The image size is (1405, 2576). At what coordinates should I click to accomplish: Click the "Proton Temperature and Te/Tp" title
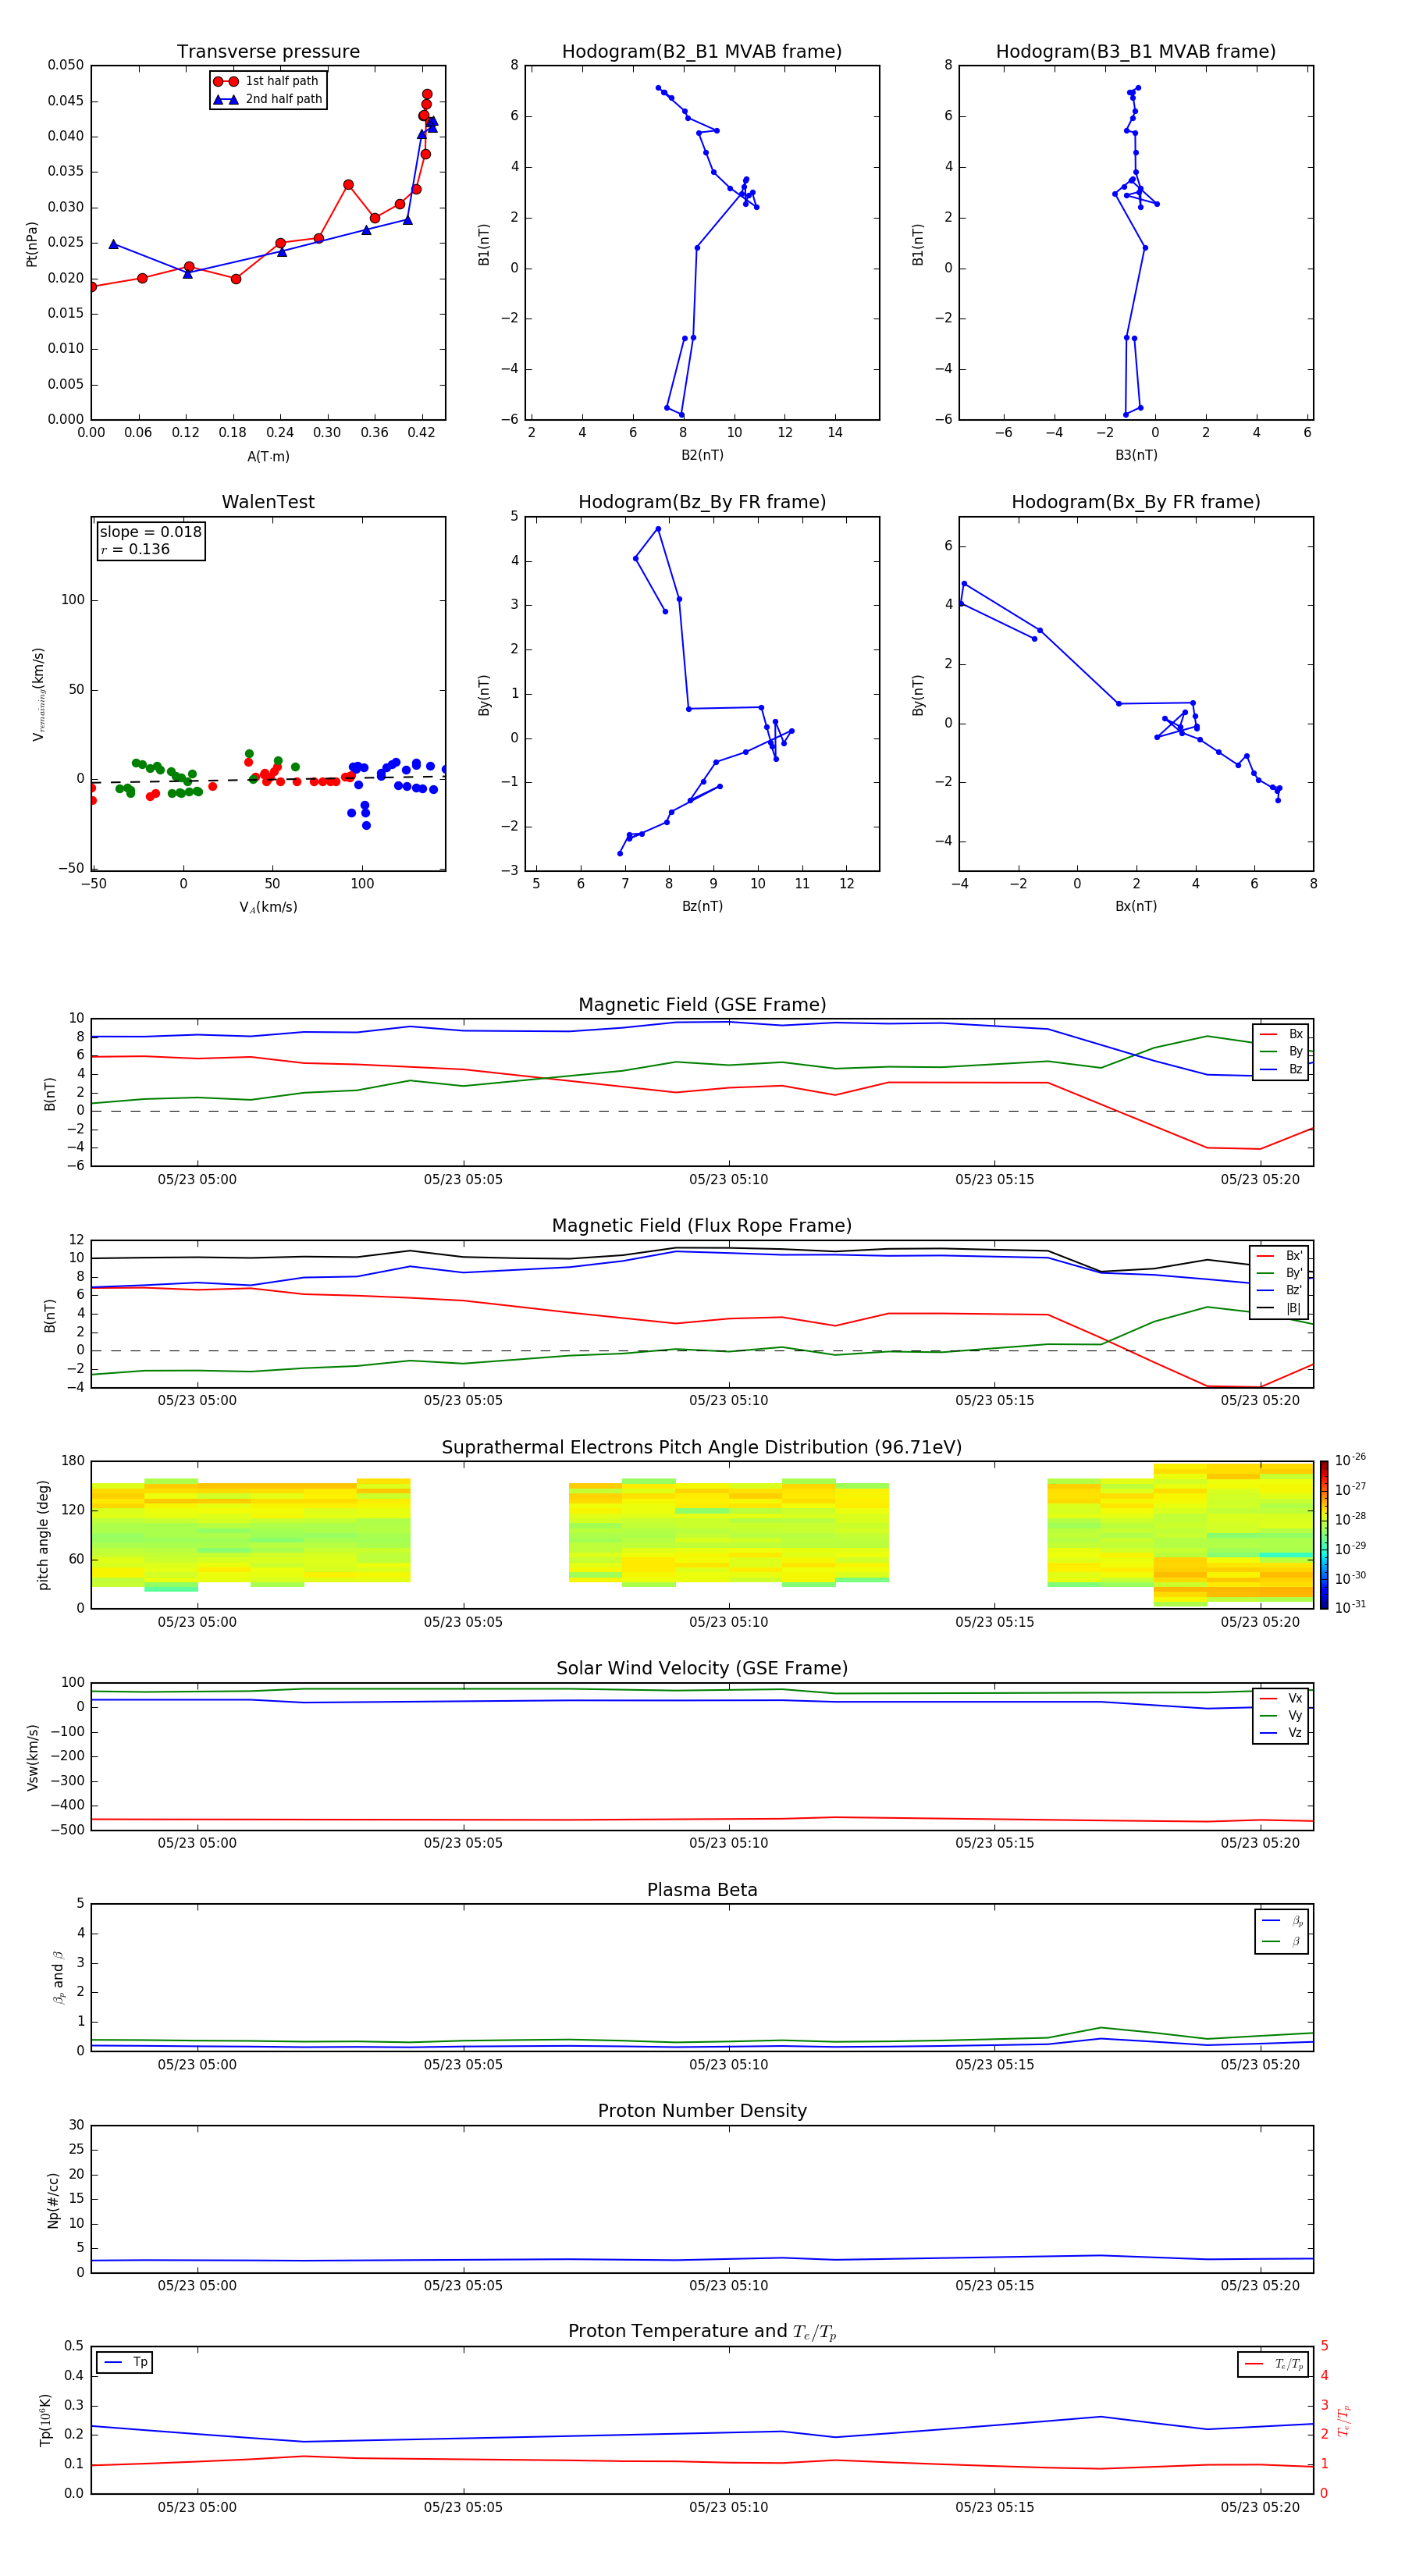pyautogui.click(x=702, y=2332)
